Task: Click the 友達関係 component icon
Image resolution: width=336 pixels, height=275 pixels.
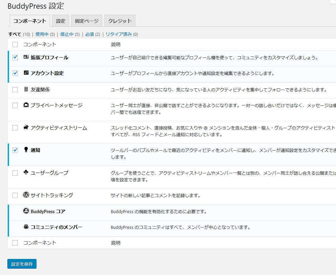Action: point(26,89)
